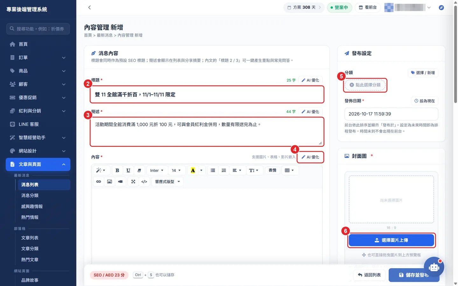Switch to code view in editor
Image resolution: width=458 pixels, height=286 pixels.
coord(144,181)
